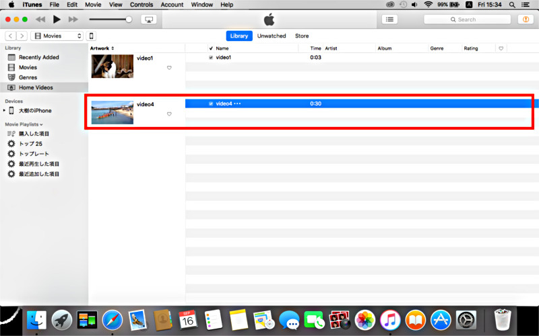
Task: Click the back navigation arrow
Action: pos(11,36)
